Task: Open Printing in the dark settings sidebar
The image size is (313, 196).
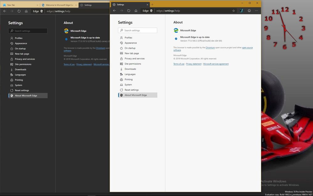Action: 28,80
